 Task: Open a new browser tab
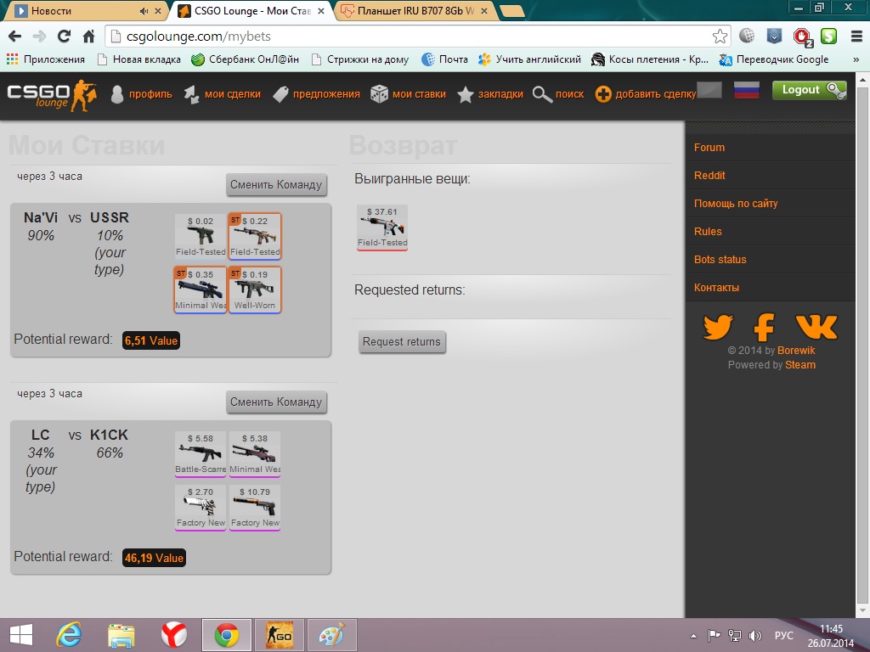click(x=511, y=11)
